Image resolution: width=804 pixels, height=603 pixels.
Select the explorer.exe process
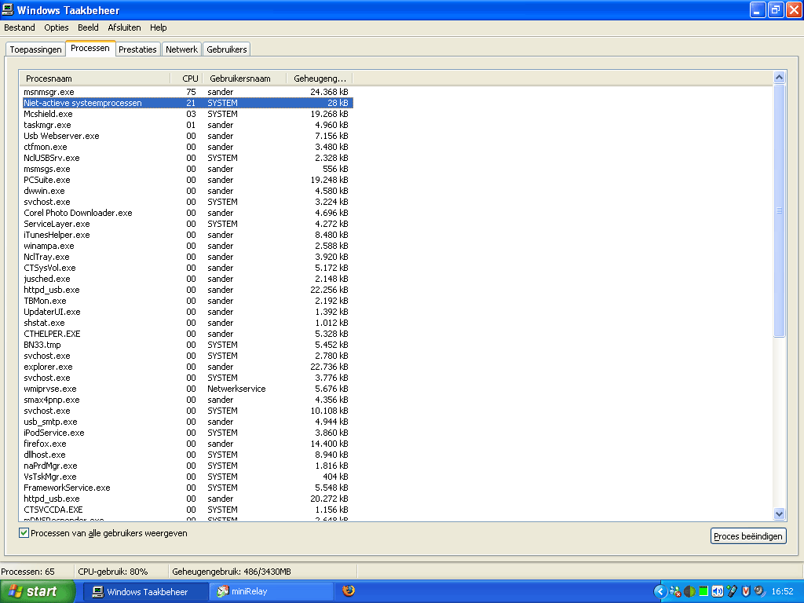click(x=188, y=367)
